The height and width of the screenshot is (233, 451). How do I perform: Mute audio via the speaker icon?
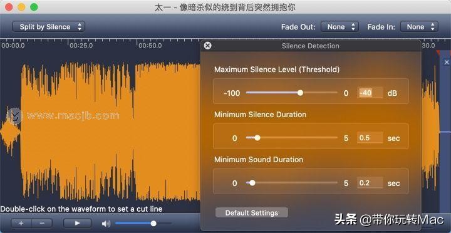click(x=106, y=224)
